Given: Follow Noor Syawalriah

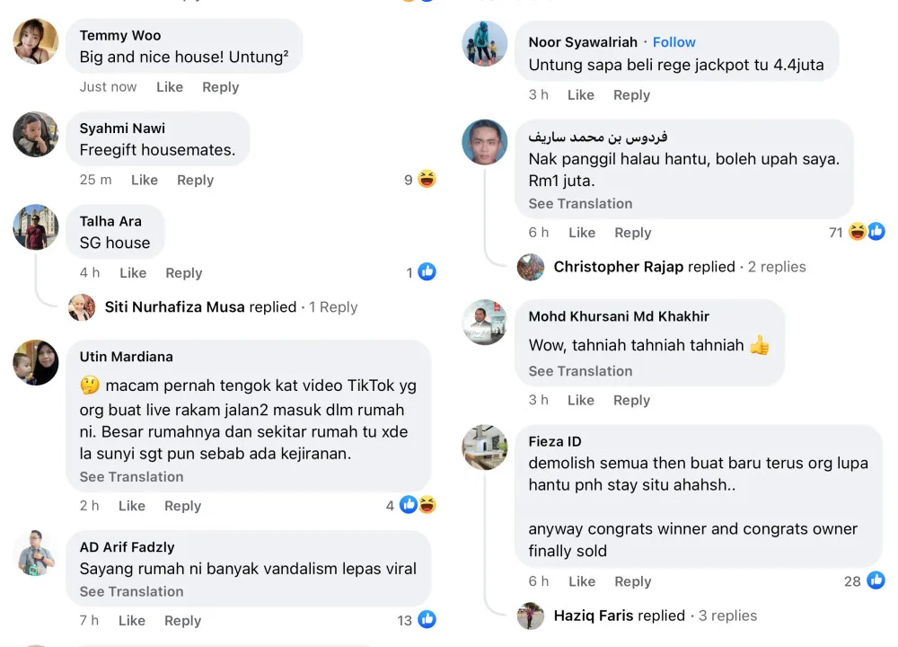Looking at the screenshot, I should [673, 42].
